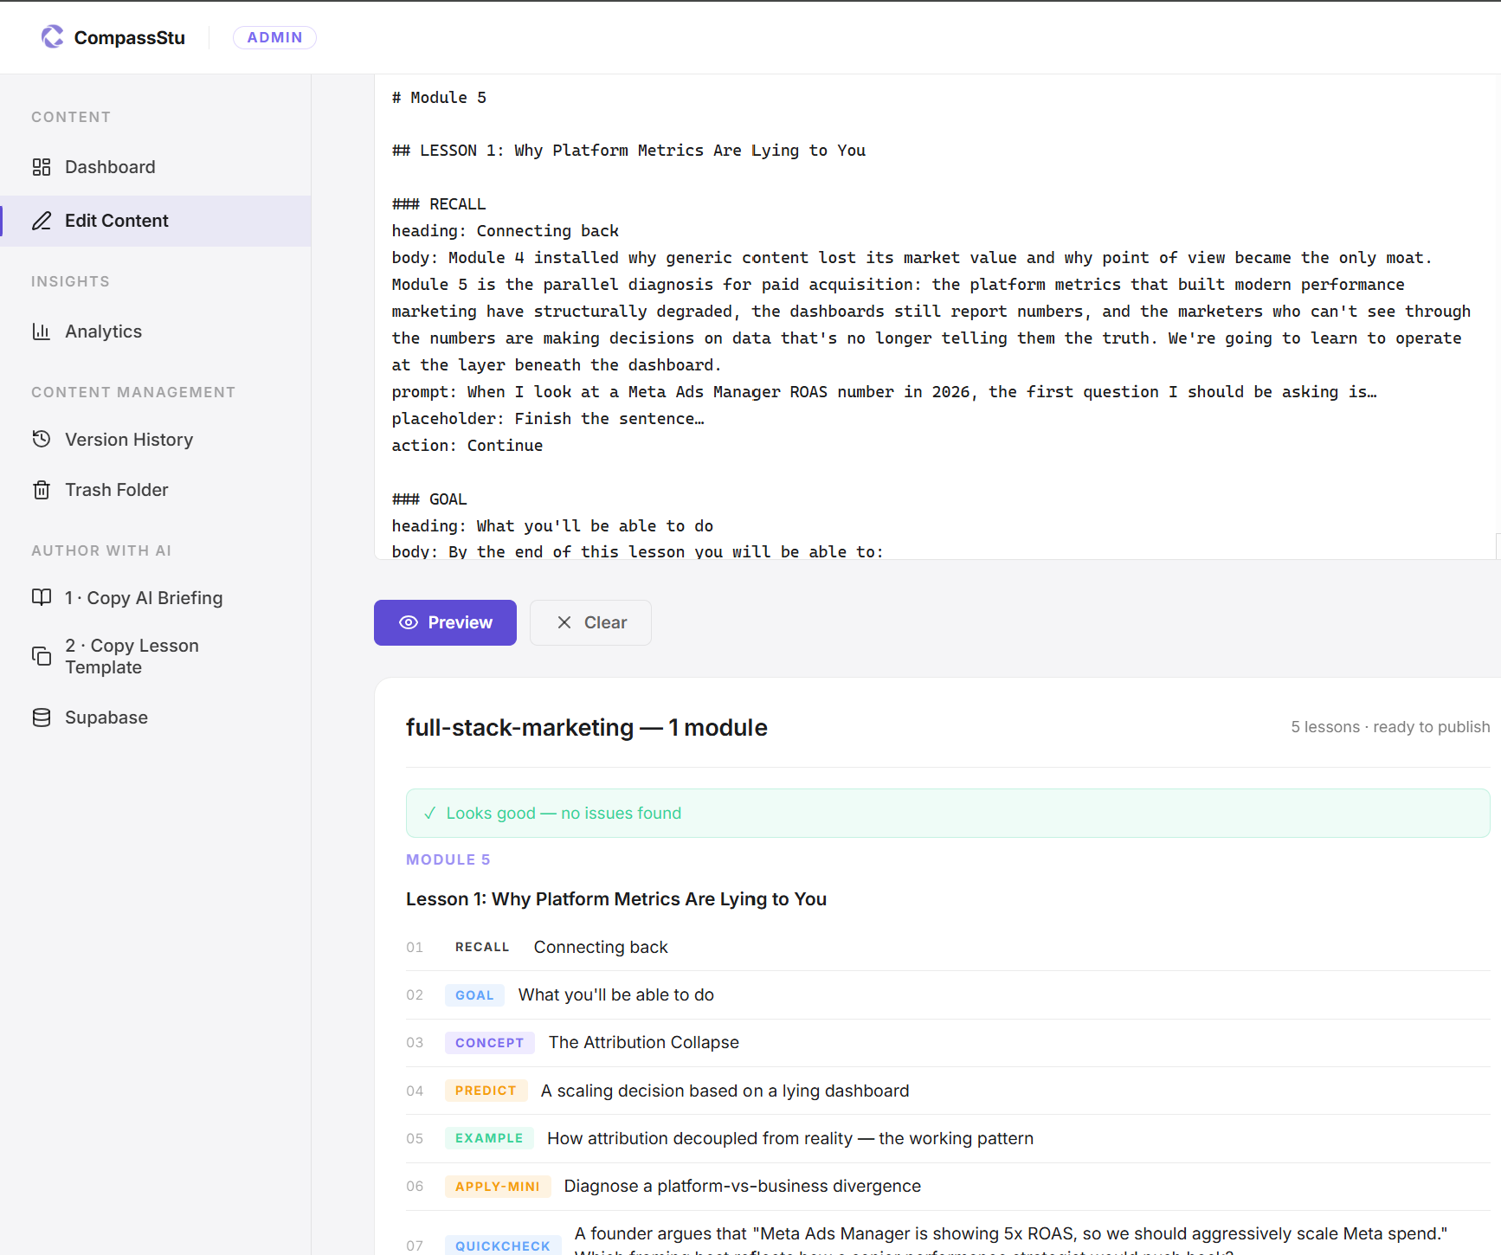Click the CompassStu logo icon
The width and height of the screenshot is (1501, 1255).
(53, 36)
